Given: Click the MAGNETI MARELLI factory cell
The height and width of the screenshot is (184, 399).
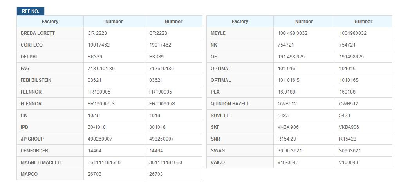Looking at the screenshot, I should tap(50, 162).
